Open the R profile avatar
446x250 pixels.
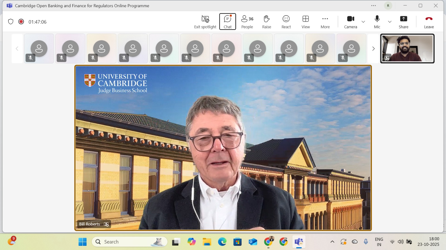coord(388,6)
